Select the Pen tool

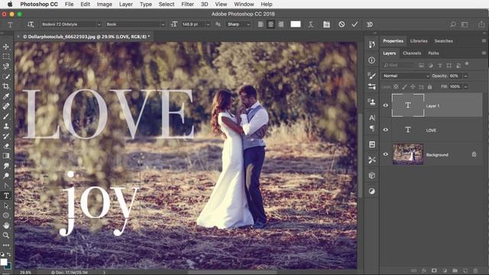coord(6,186)
